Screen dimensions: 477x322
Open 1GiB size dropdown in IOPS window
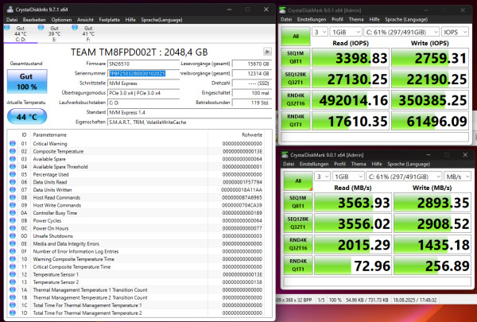346,32
